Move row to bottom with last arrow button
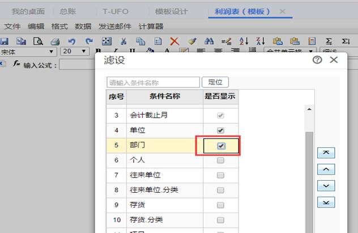 [326, 202]
